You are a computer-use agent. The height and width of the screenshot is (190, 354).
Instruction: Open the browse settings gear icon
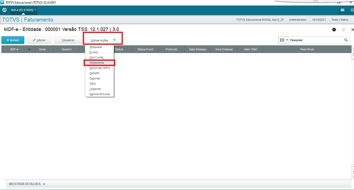(x=344, y=30)
